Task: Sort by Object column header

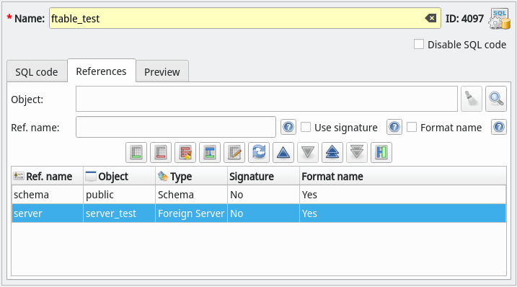Action: pos(120,176)
